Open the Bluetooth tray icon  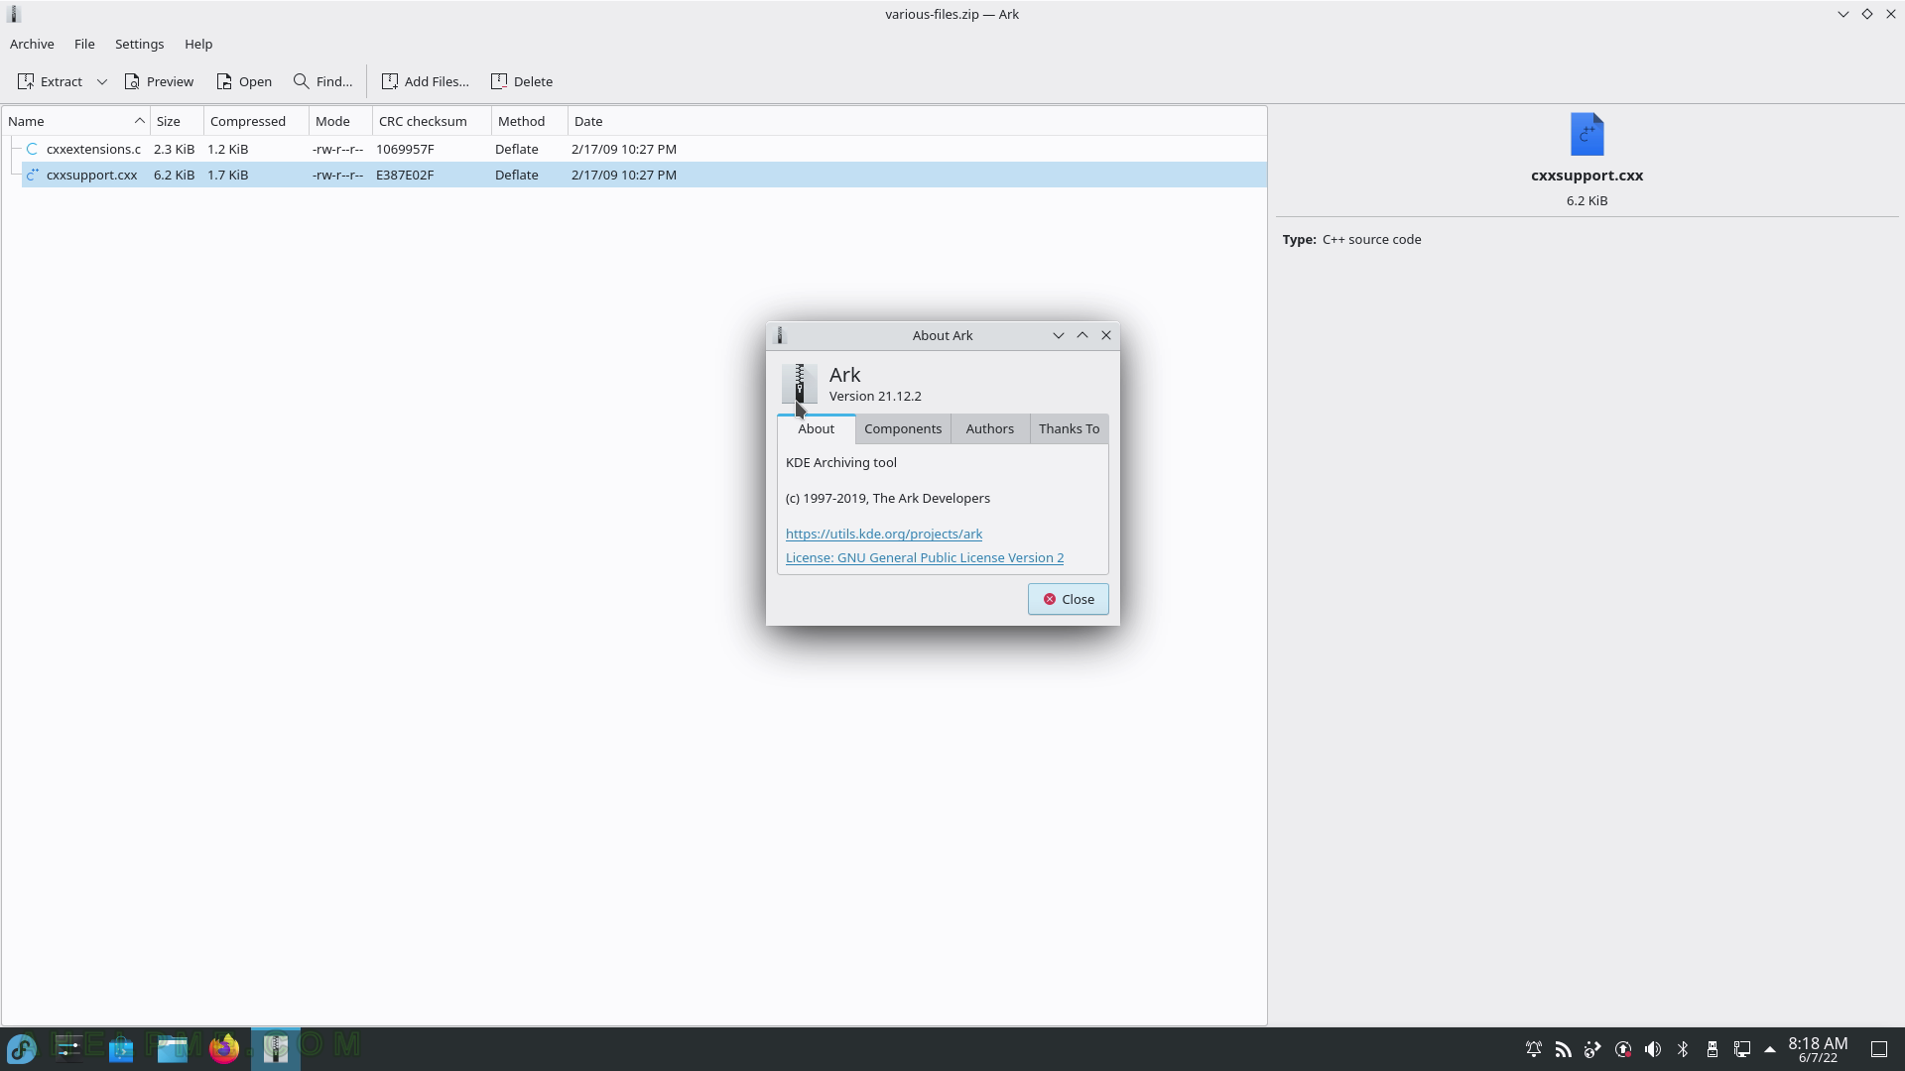click(x=1683, y=1049)
